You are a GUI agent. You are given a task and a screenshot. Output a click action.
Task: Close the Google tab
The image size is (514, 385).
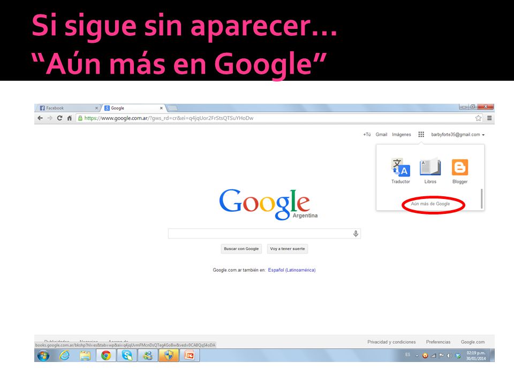(x=161, y=108)
